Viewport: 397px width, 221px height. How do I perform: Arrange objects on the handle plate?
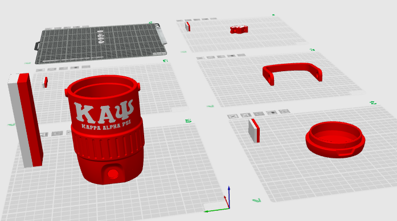[x=221, y=56]
